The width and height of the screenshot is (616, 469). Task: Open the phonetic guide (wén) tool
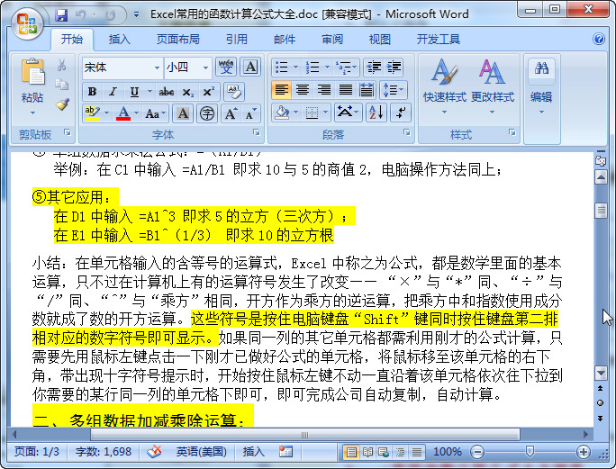[226, 68]
